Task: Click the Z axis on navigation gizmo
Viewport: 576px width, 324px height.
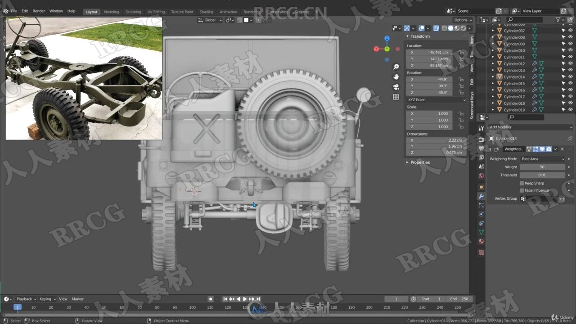Action: (387, 39)
